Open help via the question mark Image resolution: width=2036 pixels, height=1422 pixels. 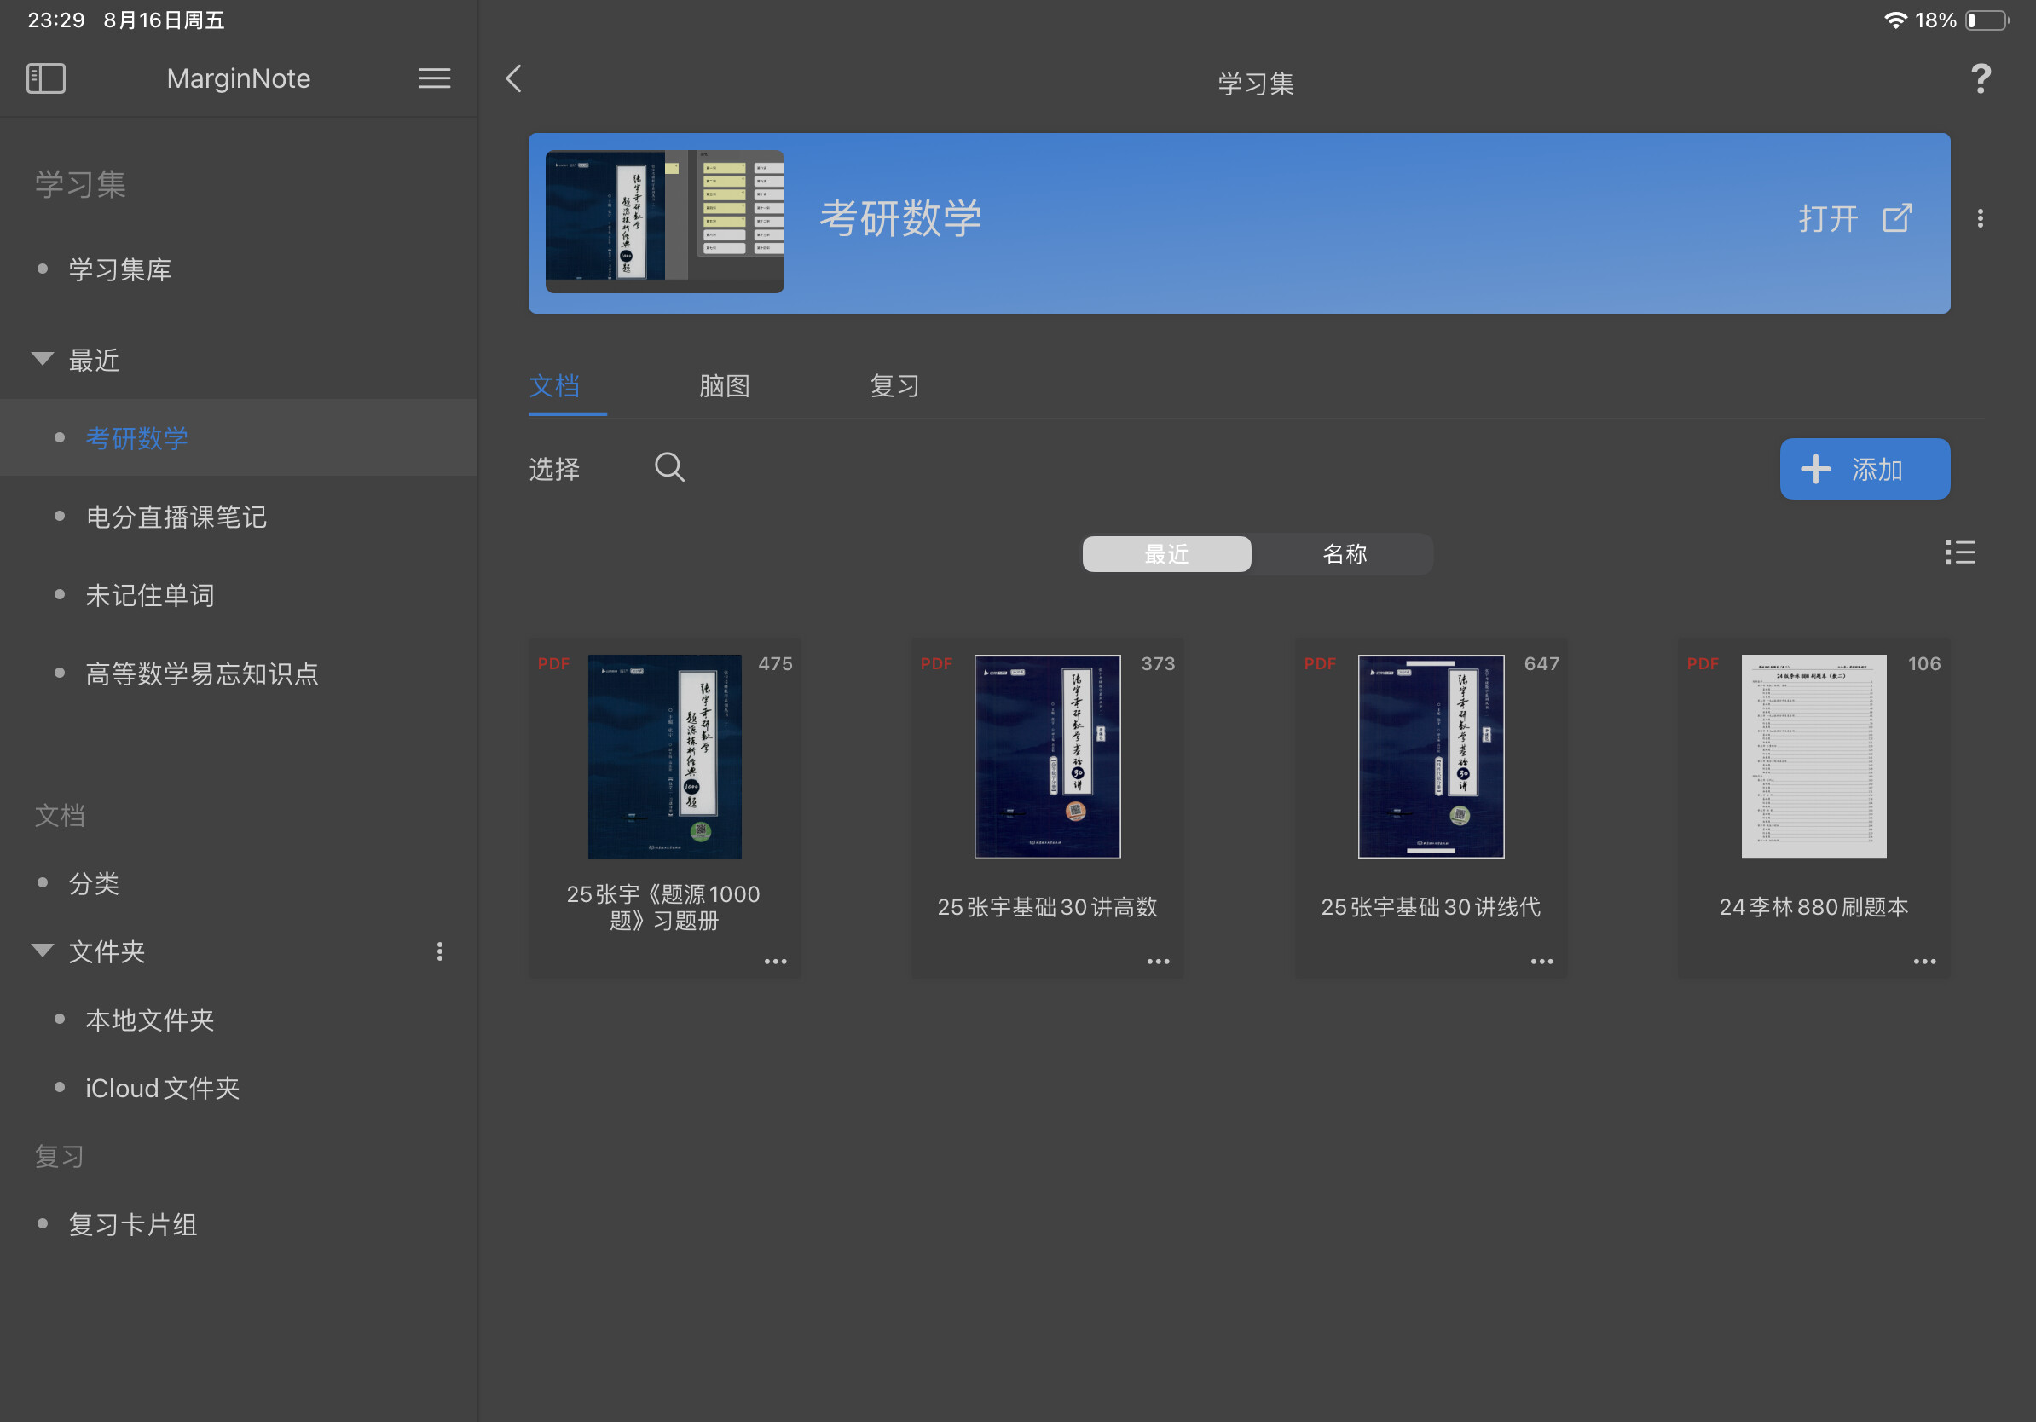(x=1980, y=79)
